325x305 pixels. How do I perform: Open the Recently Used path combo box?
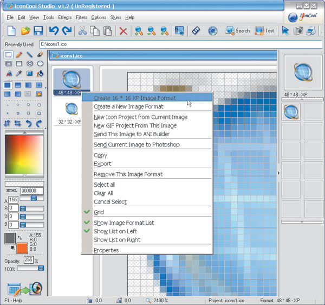(x=181, y=44)
